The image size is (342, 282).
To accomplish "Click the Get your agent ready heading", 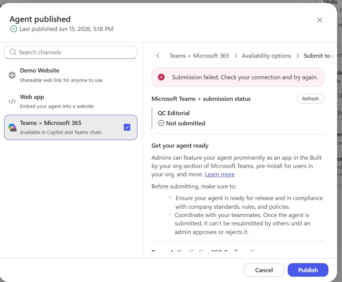I will [180, 146].
